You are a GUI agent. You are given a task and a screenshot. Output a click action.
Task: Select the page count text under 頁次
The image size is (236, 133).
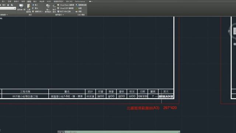166,96
